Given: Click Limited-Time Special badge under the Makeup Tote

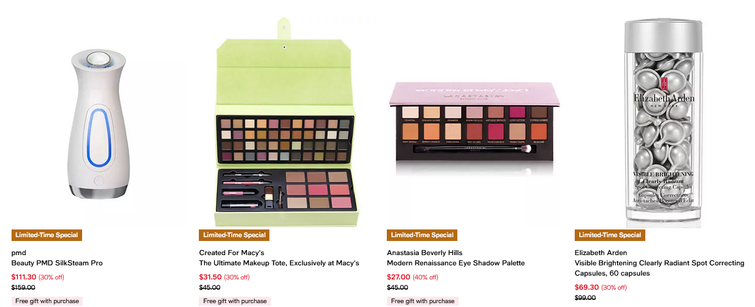Looking at the screenshot, I should (235, 235).
